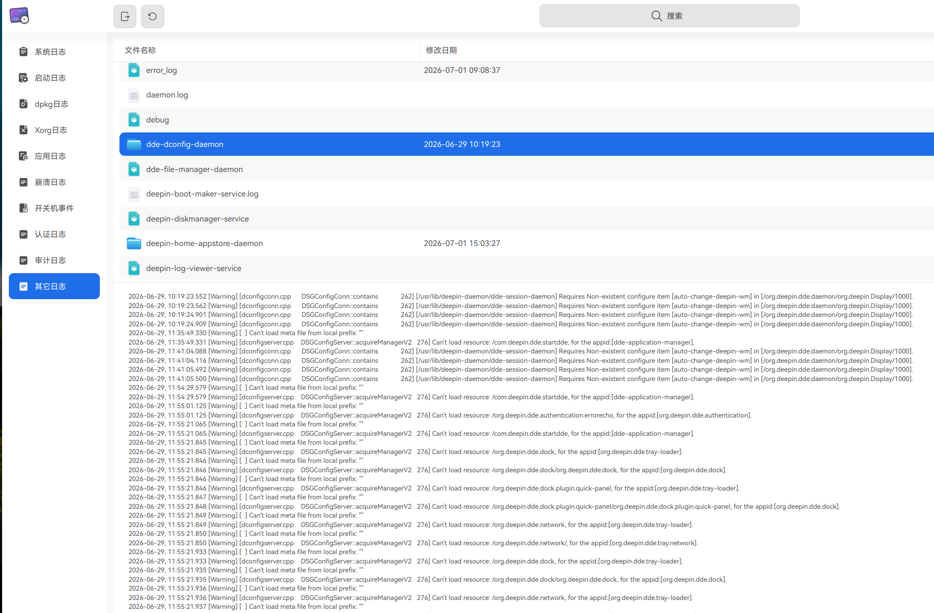Select dpkg日志 in the sidebar
The height and width of the screenshot is (613, 934).
click(54, 104)
